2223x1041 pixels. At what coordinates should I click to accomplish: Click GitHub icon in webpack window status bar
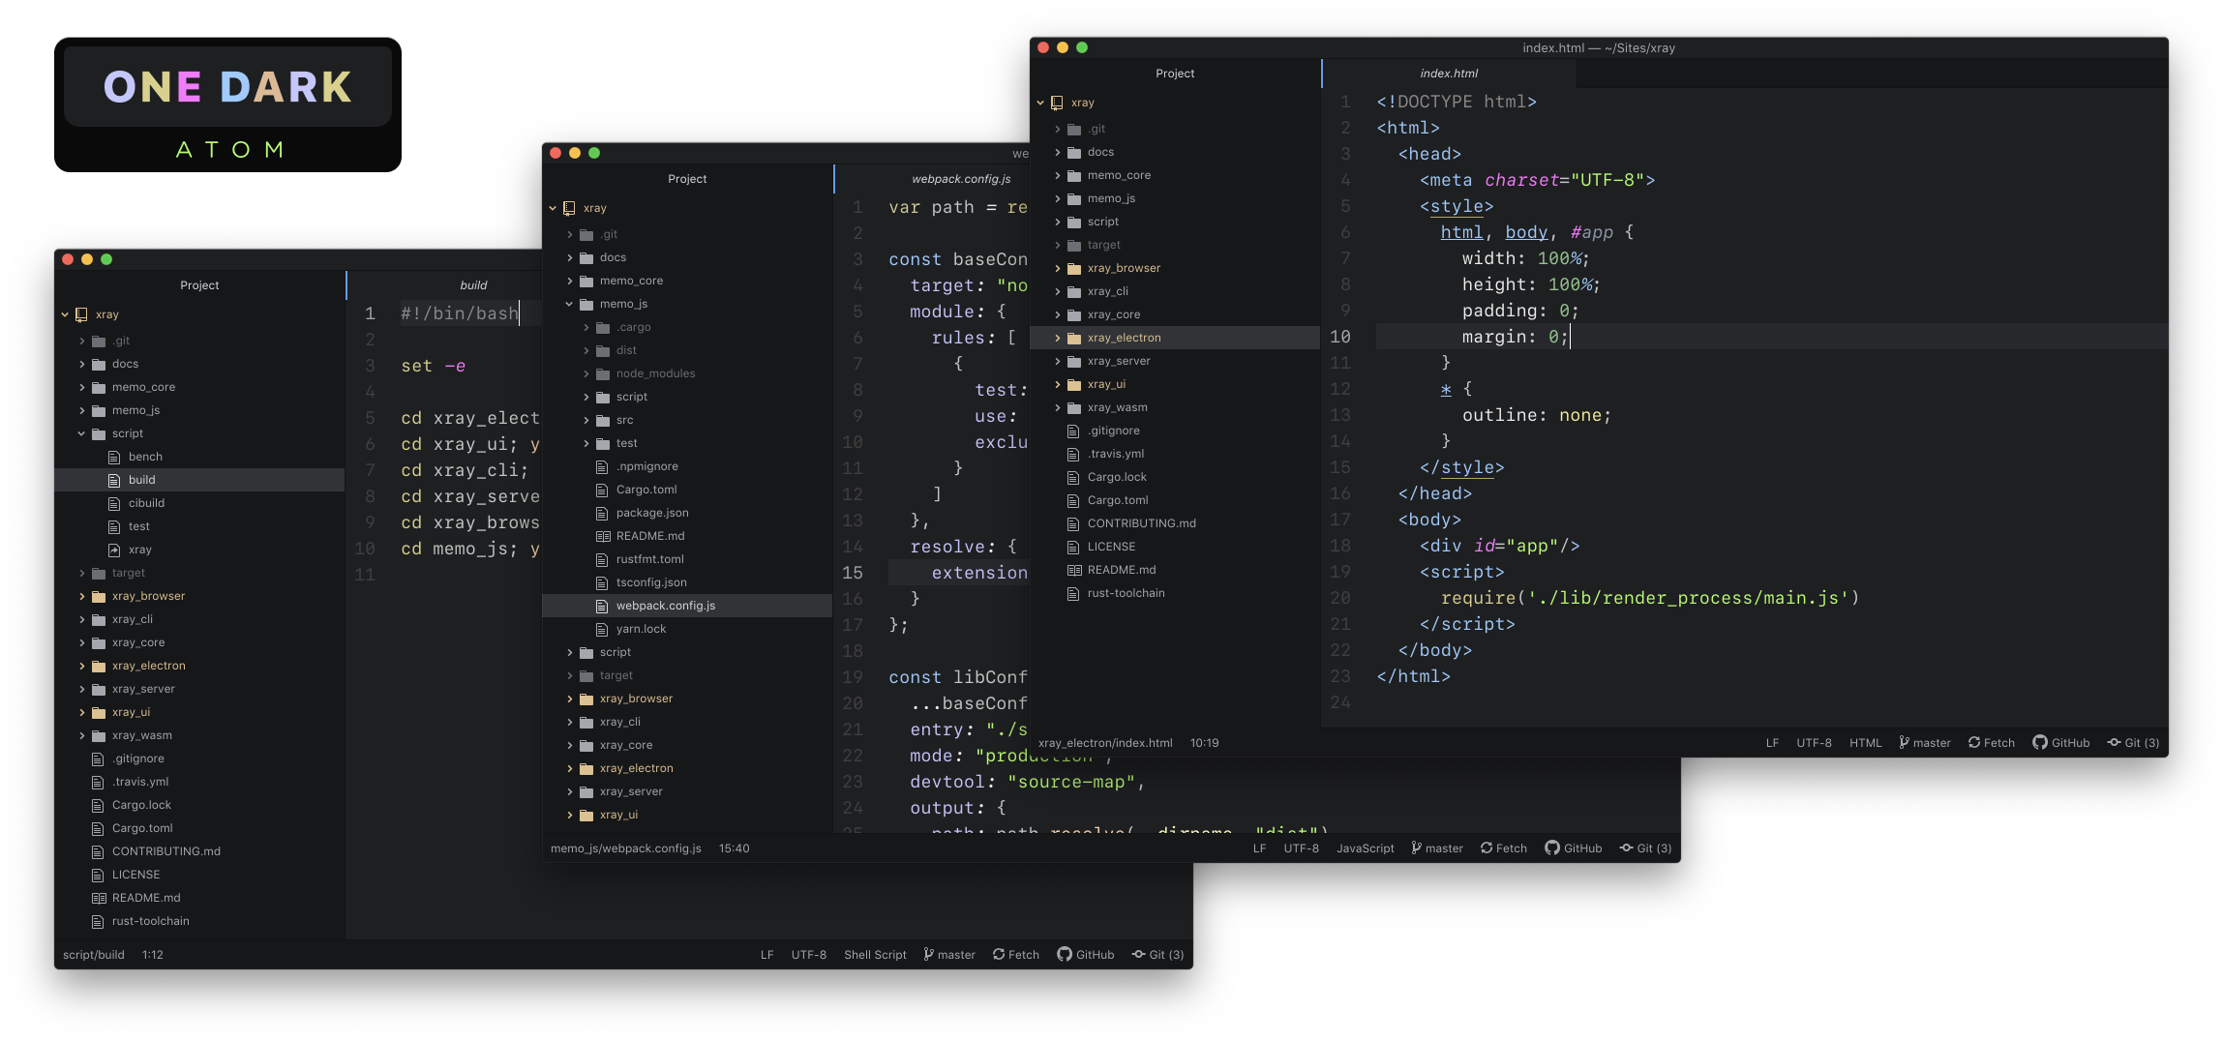click(1551, 848)
